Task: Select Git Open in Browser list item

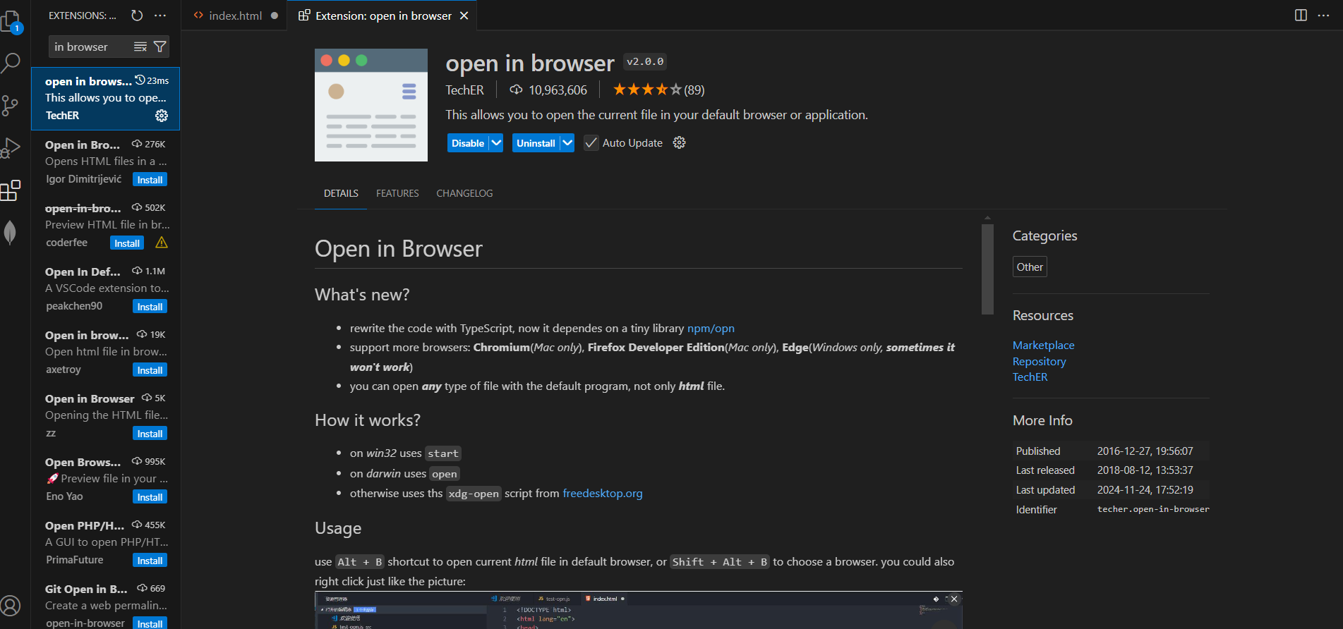Action: point(106,605)
